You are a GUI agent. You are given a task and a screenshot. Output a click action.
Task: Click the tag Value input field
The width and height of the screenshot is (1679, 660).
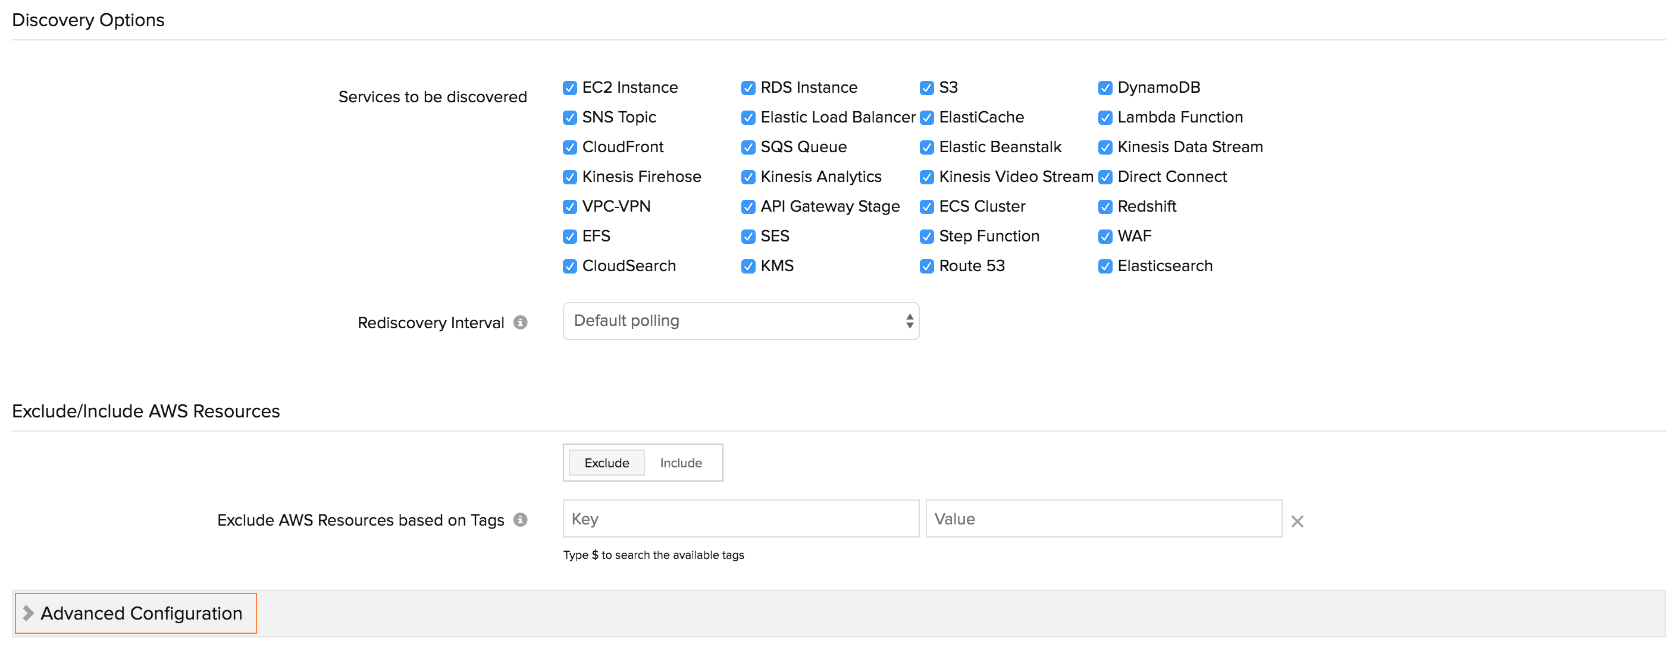(x=1104, y=519)
